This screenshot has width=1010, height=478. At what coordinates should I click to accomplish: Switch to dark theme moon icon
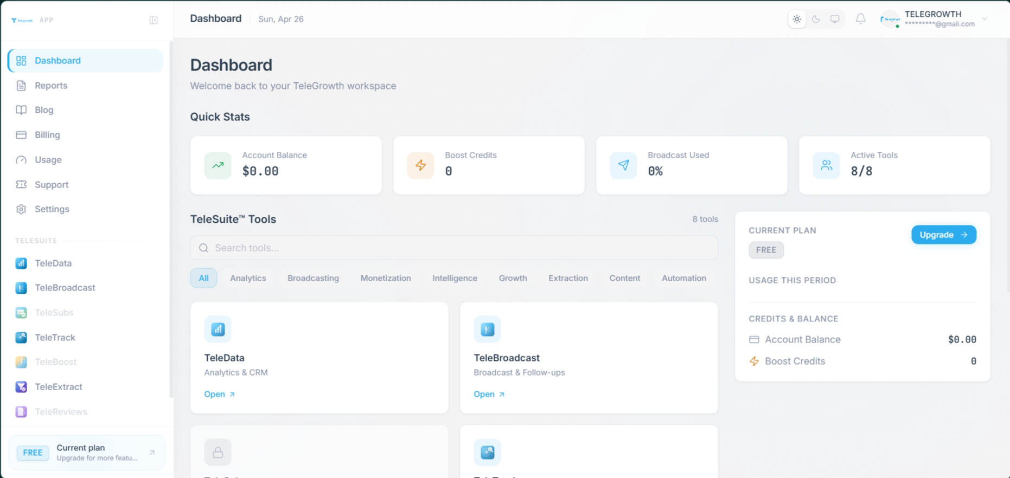pos(816,19)
